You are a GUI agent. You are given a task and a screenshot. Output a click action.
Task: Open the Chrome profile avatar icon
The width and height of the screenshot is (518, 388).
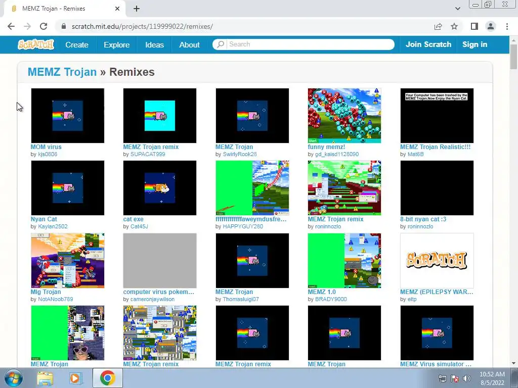[491, 26]
